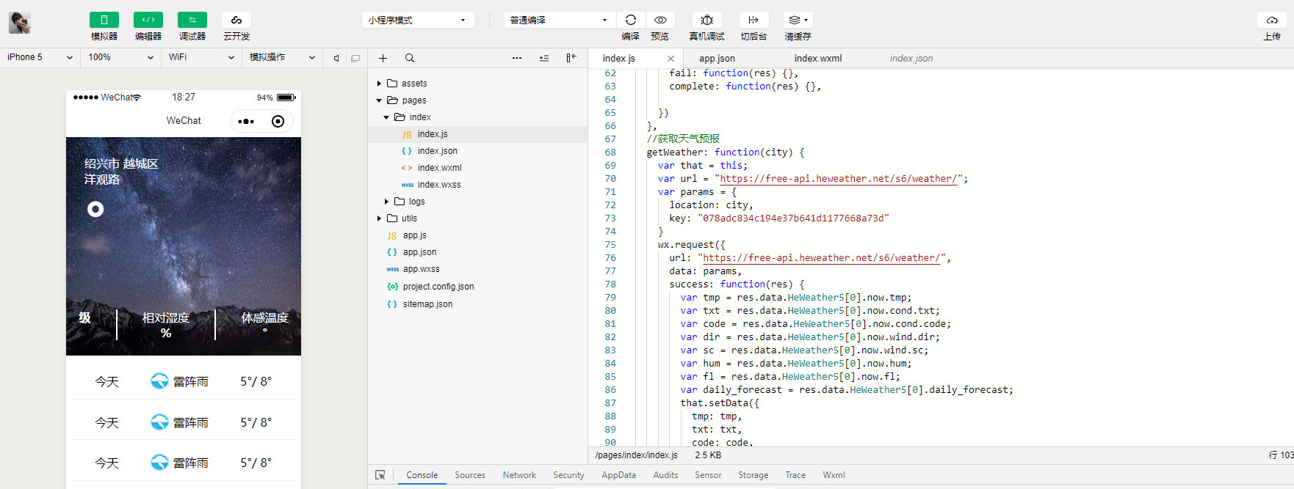Open the normal compile mode dropdown

(560, 20)
